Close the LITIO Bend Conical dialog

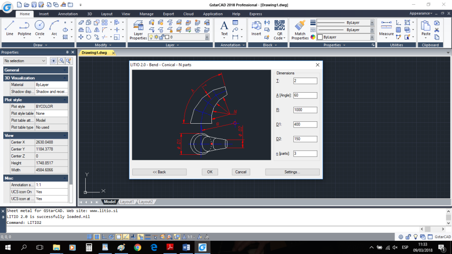(x=317, y=65)
